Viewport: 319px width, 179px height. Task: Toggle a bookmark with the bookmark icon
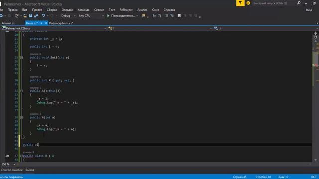point(179,16)
